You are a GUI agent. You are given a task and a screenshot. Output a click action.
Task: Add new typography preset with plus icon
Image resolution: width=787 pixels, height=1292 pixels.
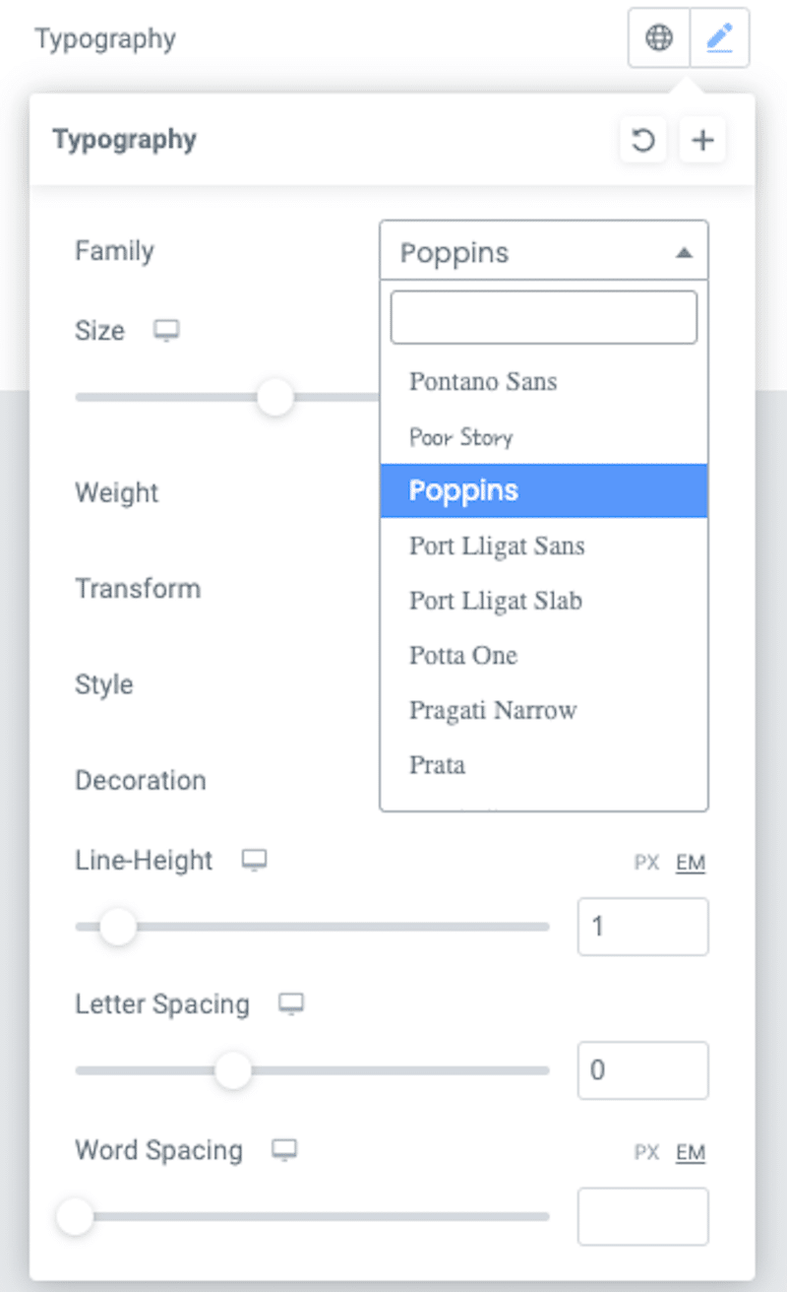pos(701,140)
